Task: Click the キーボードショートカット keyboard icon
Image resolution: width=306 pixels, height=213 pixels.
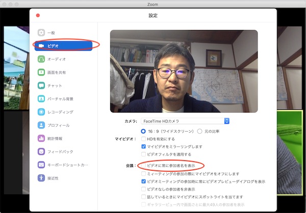Action: [x=41, y=165]
